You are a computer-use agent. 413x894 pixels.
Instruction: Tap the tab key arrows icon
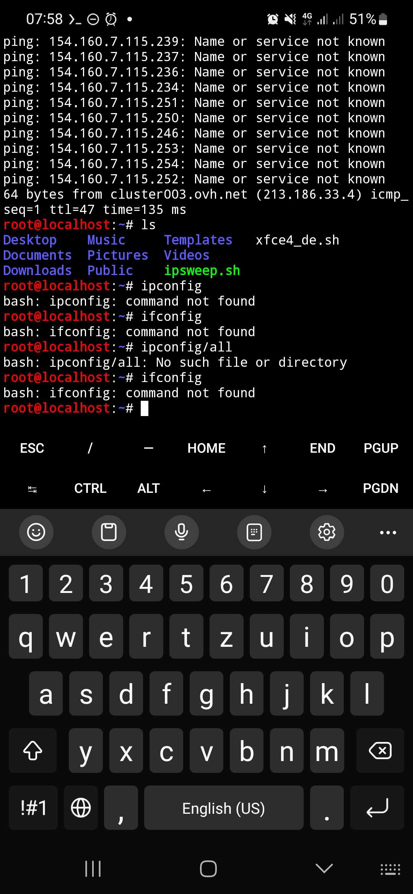pos(32,489)
